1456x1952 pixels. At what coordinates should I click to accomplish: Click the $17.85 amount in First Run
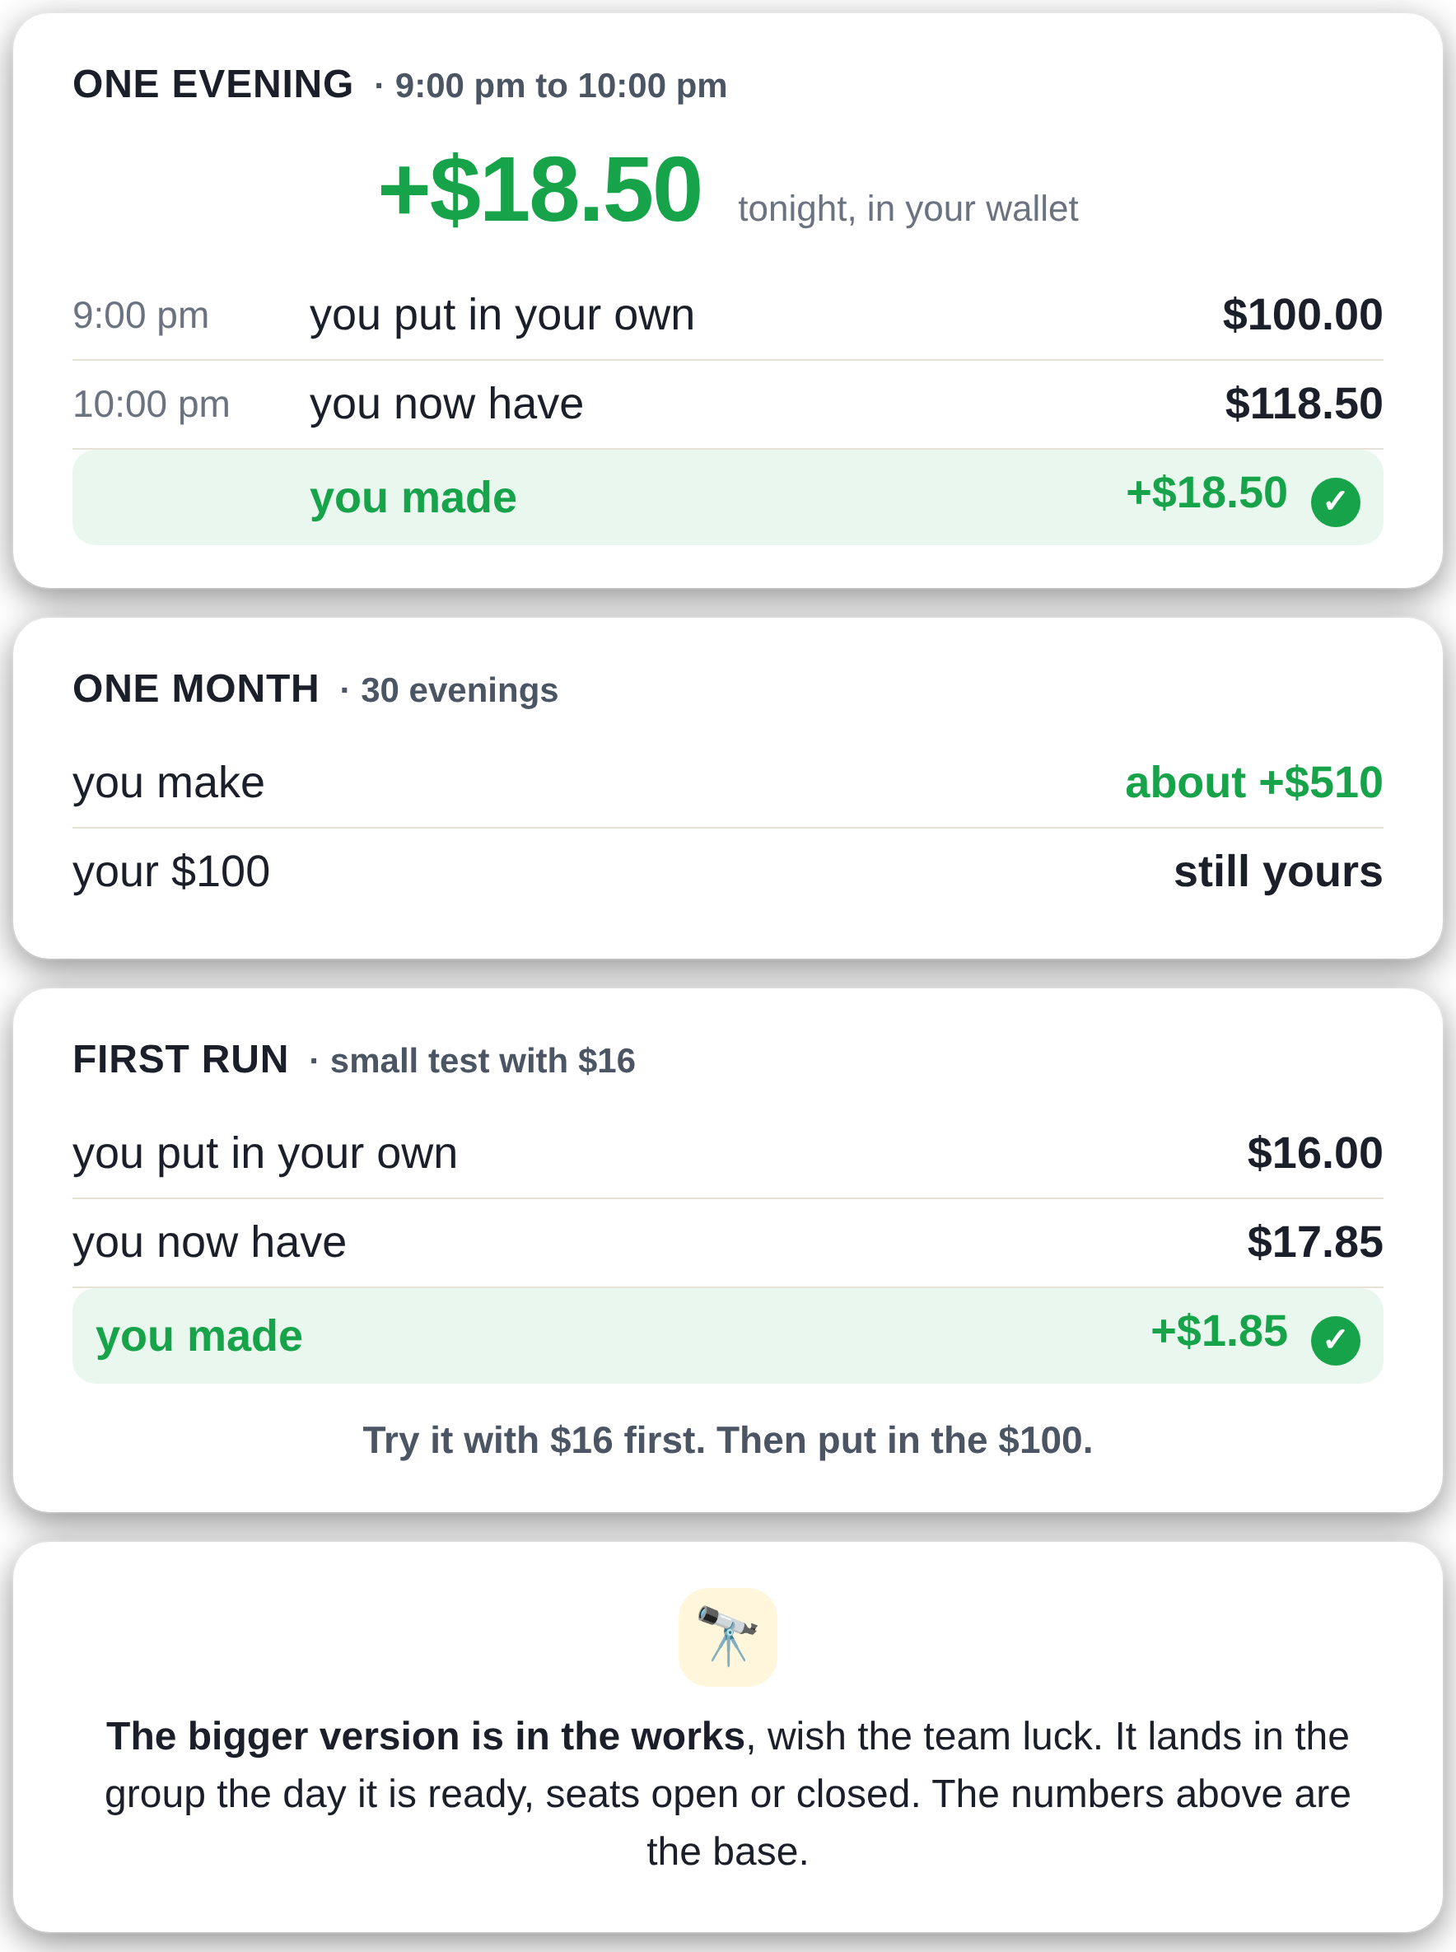click(1314, 1242)
